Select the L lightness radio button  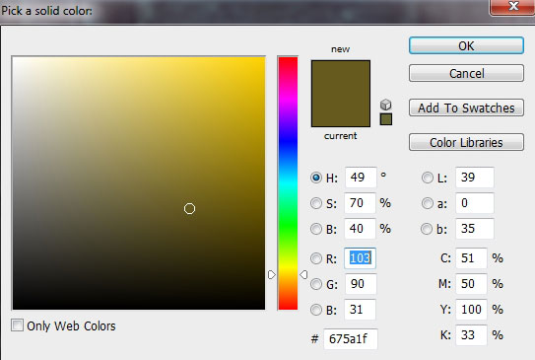428,178
